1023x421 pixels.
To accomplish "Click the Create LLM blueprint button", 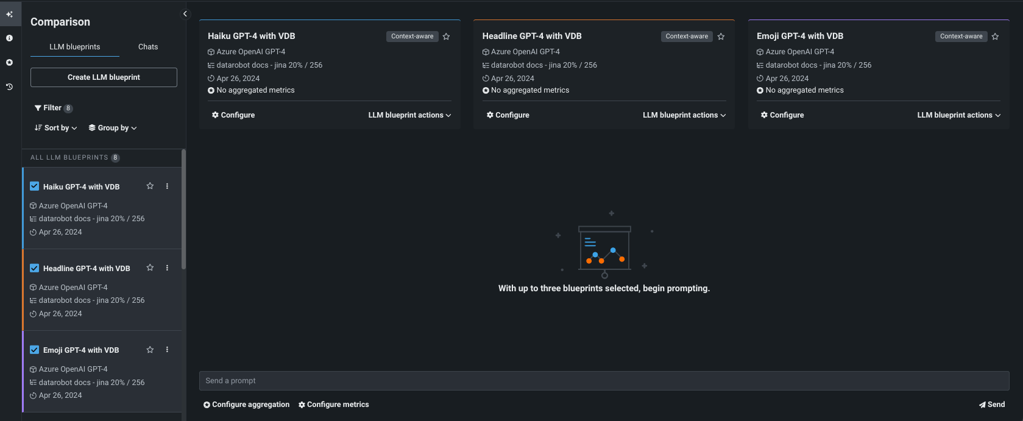I will [x=104, y=77].
